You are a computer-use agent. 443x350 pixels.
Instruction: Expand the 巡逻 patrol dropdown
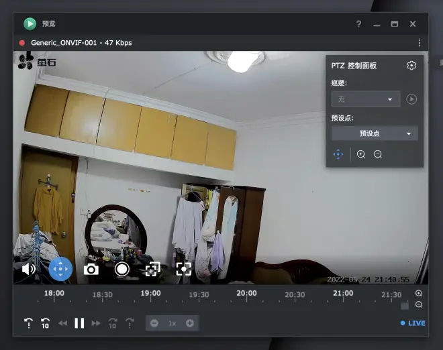tap(366, 99)
